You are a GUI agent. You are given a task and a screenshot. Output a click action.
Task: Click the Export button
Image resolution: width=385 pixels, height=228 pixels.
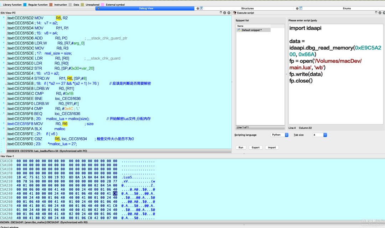pyautogui.click(x=256, y=147)
